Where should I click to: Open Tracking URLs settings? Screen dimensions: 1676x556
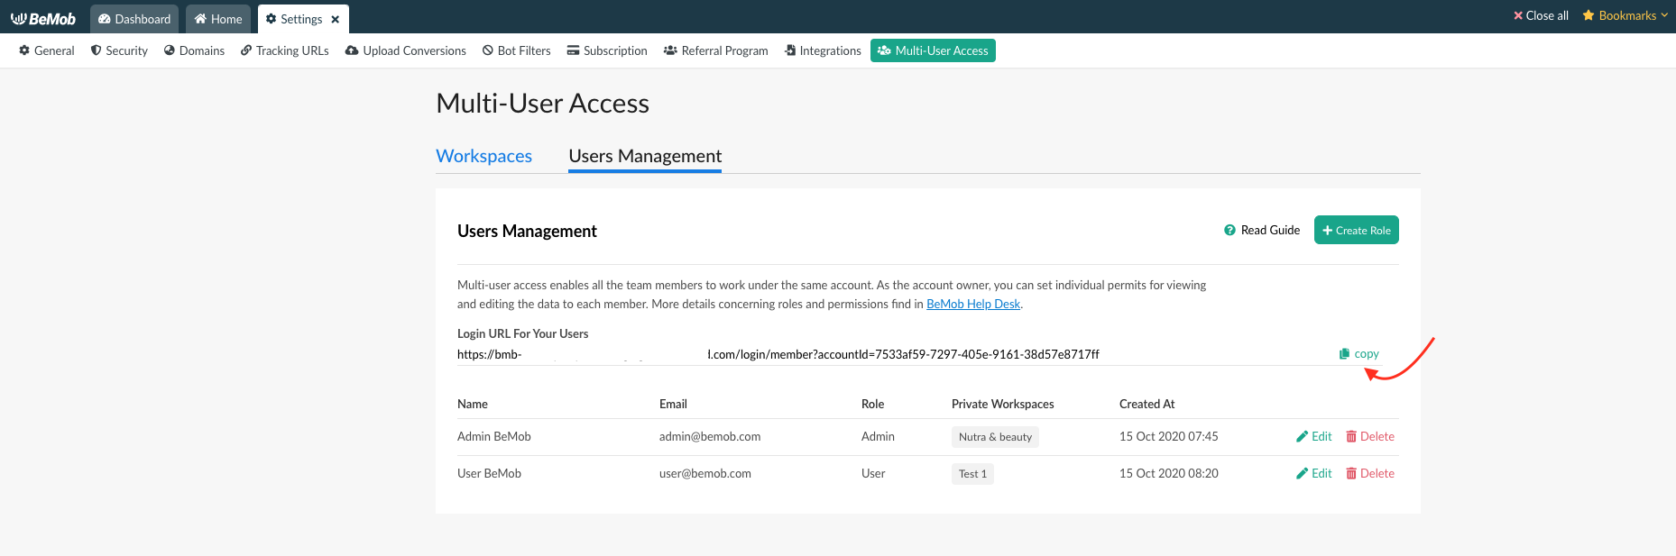(x=284, y=50)
